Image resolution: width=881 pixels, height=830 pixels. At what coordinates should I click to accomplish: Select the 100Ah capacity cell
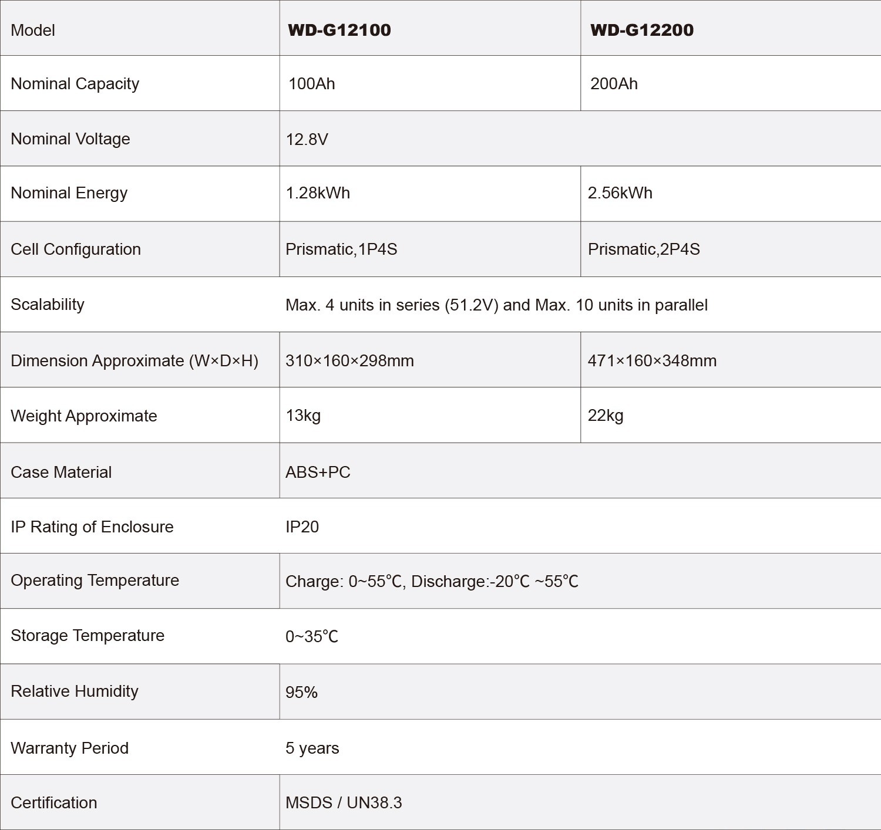click(x=311, y=84)
